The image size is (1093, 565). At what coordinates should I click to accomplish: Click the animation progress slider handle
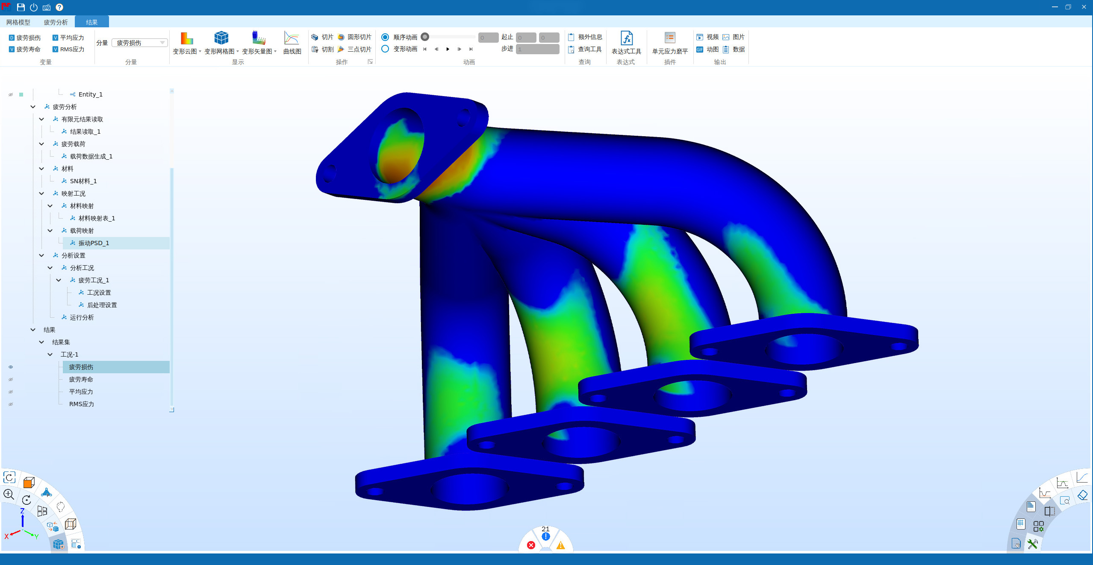pyautogui.click(x=425, y=37)
